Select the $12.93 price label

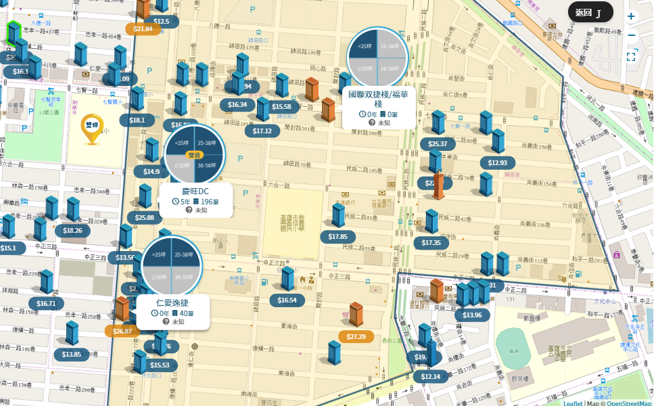coord(497,162)
